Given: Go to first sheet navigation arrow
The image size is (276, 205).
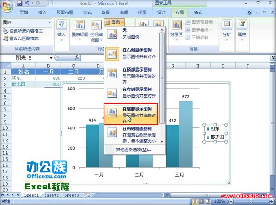Looking at the screenshot, I should click(3, 195).
